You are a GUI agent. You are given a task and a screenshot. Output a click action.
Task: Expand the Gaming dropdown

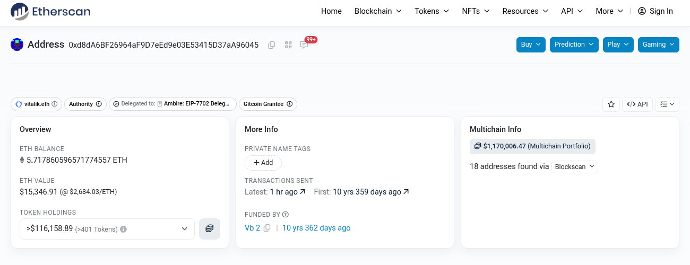[x=659, y=45]
